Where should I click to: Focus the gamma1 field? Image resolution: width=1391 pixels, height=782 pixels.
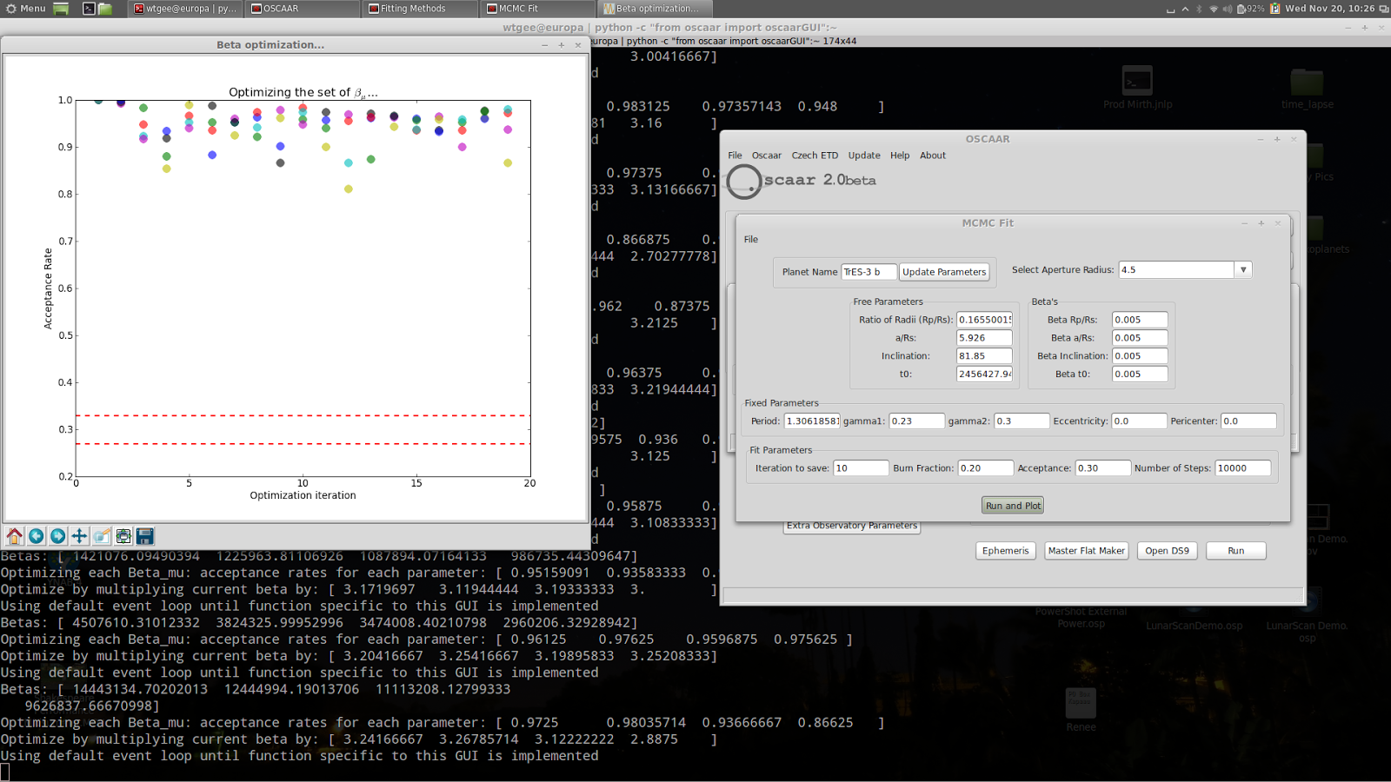916,421
